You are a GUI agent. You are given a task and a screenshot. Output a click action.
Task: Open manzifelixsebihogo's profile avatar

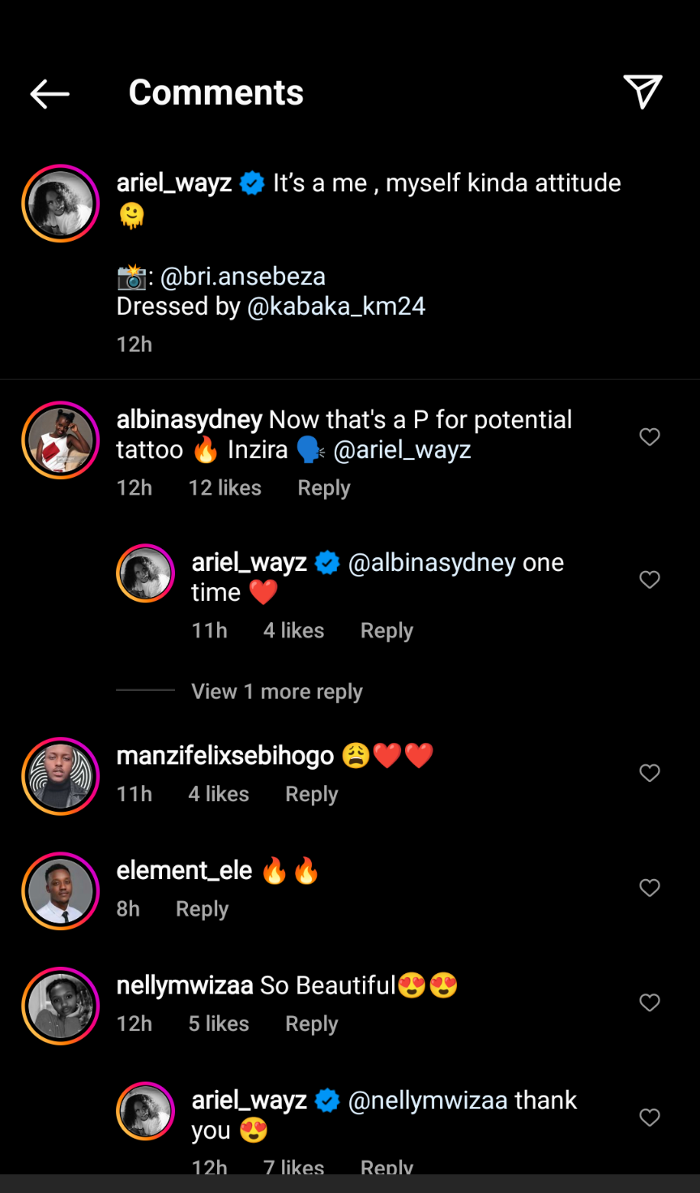(61, 776)
